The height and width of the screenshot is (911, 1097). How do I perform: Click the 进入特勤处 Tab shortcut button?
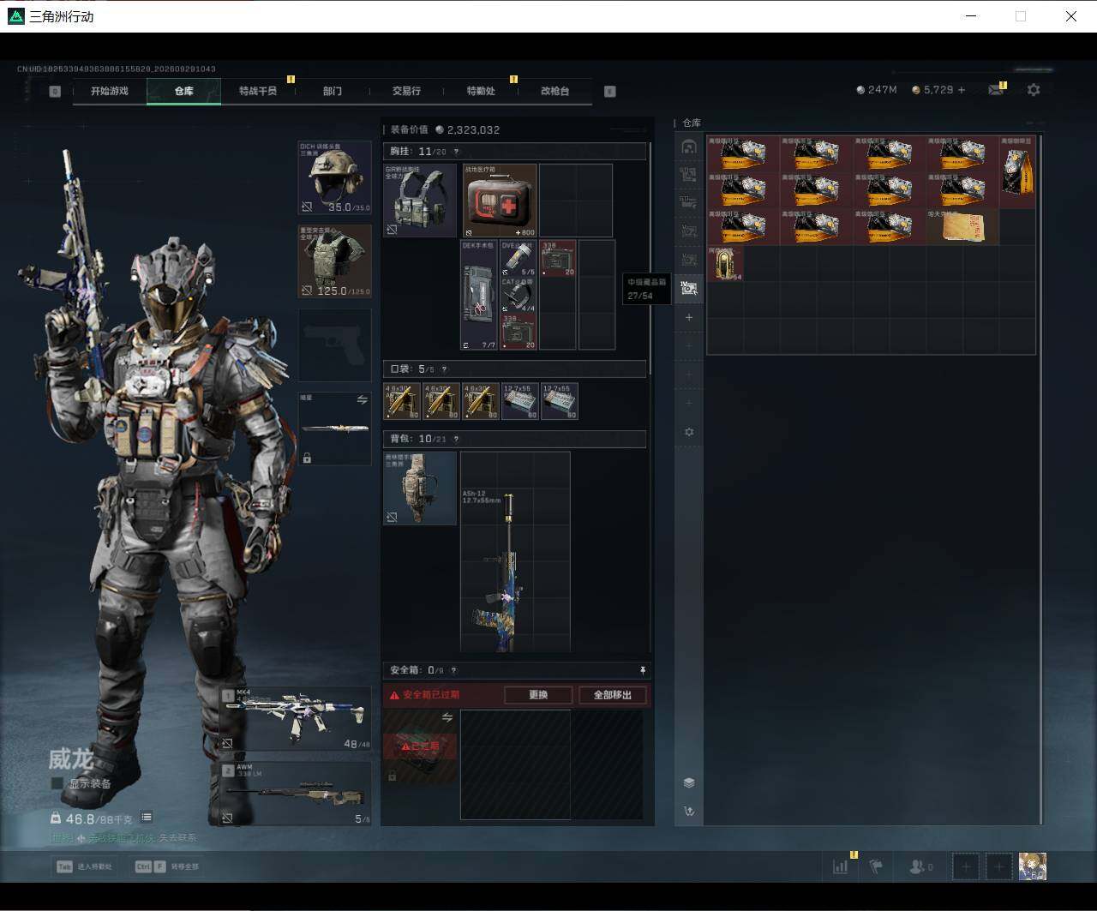coord(84,866)
